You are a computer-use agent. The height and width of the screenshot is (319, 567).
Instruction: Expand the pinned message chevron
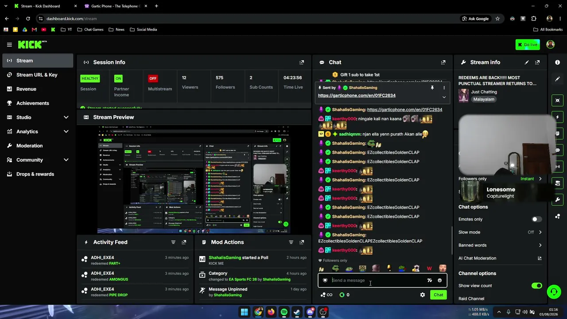[444, 97]
